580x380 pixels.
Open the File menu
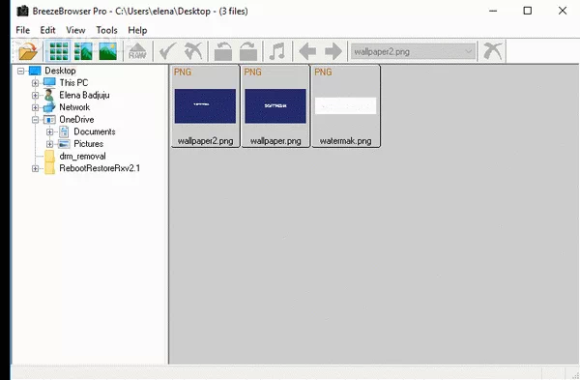(22, 30)
